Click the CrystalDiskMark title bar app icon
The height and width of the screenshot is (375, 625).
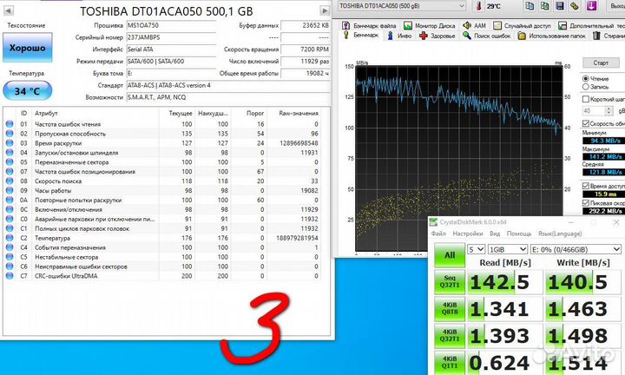pyautogui.click(x=434, y=222)
